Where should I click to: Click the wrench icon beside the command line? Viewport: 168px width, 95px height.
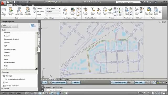pos(42,90)
